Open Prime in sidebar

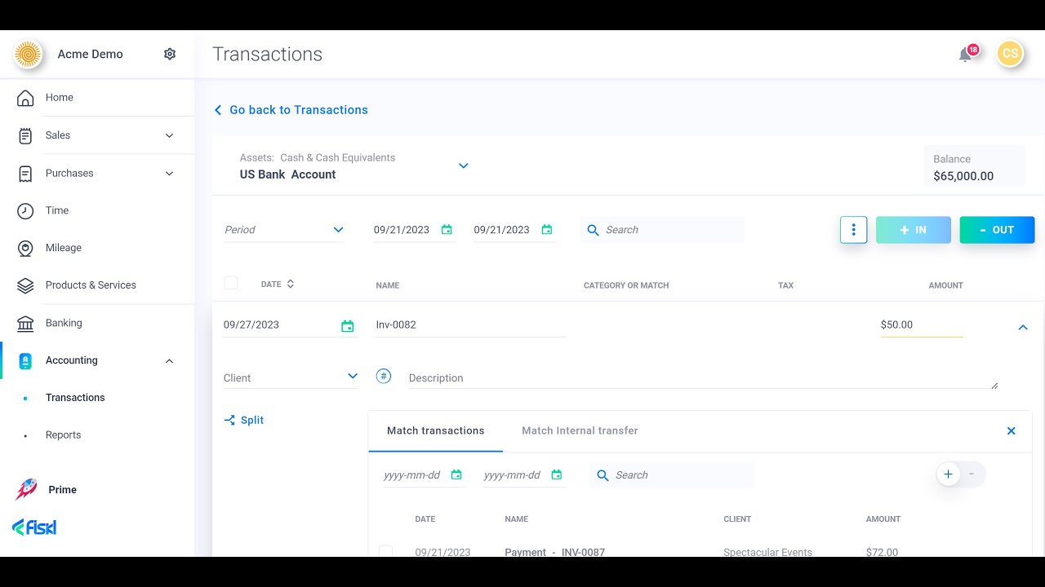pyautogui.click(x=62, y=490)
